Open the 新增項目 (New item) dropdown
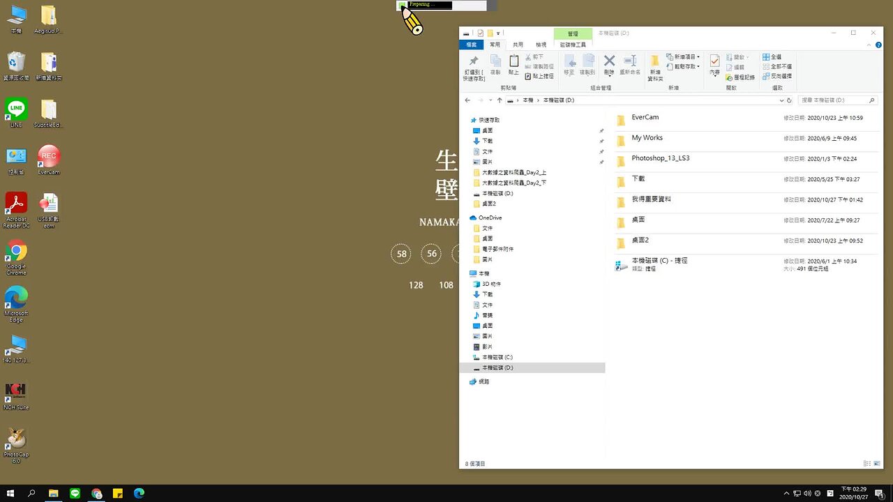The height and width of the screenshot is (502, 893). coord(683,57)
